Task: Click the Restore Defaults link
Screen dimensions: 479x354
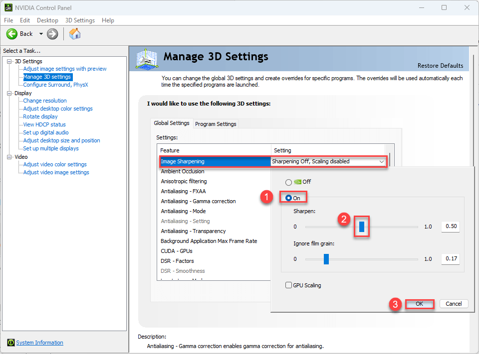Action: click(x=440, y=66)
